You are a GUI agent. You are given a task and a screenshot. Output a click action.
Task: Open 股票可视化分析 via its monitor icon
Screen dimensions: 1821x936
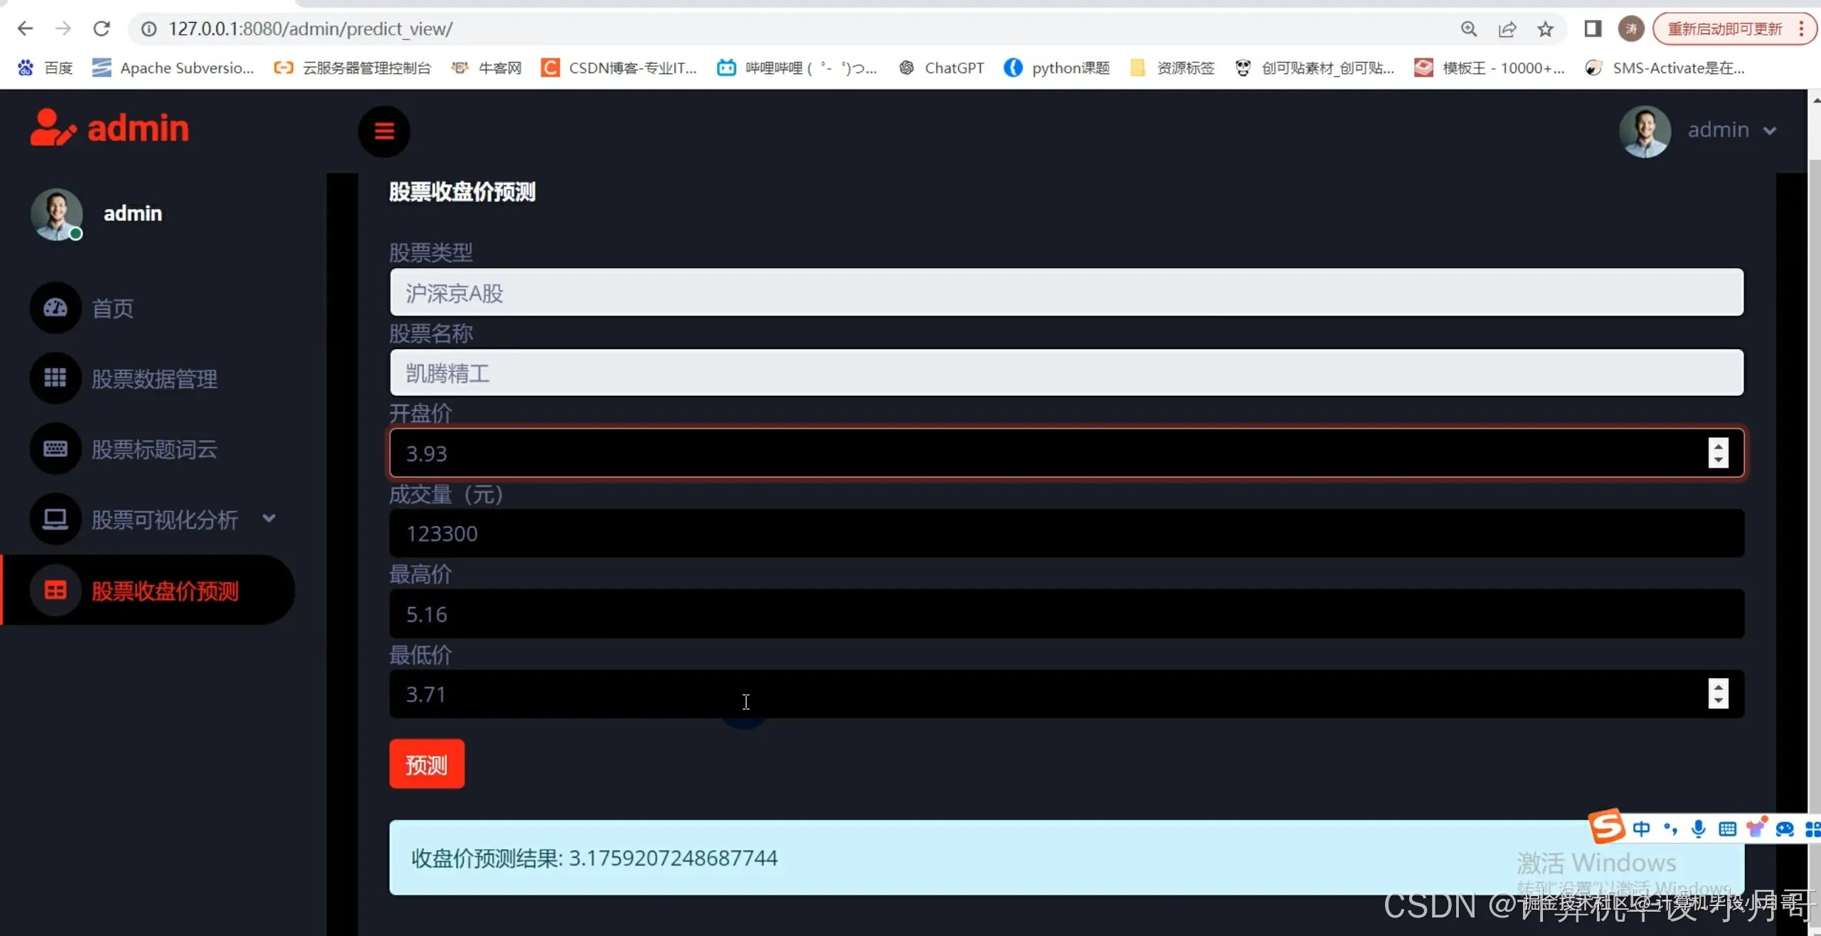click(55, 519)
